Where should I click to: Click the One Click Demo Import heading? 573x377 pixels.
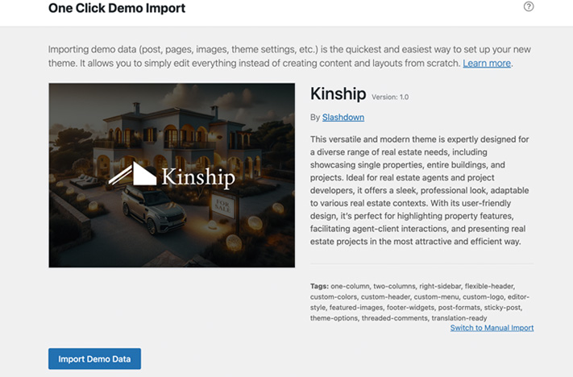[117, 8]
